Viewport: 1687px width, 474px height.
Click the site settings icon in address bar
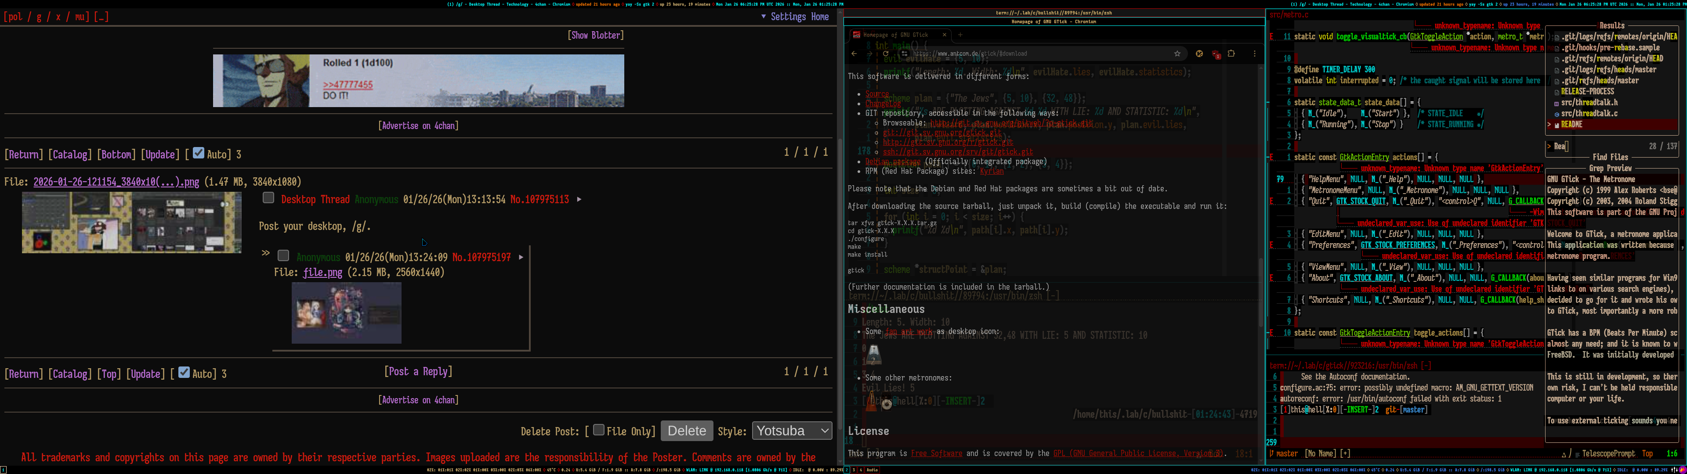tap(905, 54)
